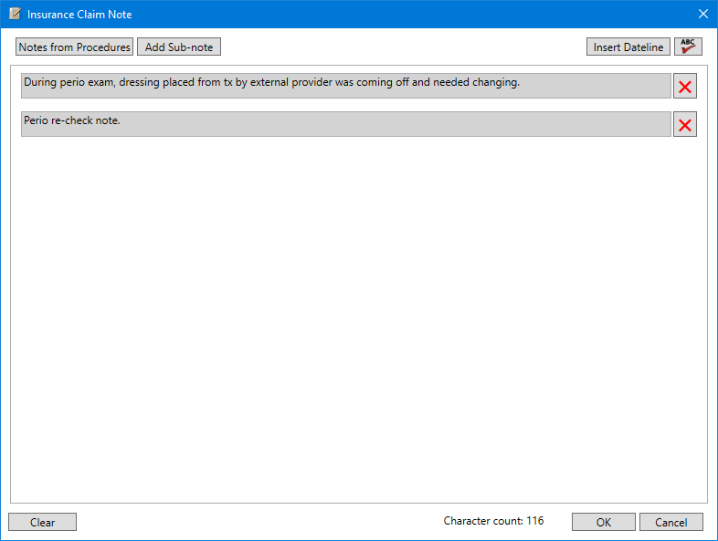Edit the 'Perio re-check note' text field
The height and width of the screenshot is (541, 718).
point(345,124)
